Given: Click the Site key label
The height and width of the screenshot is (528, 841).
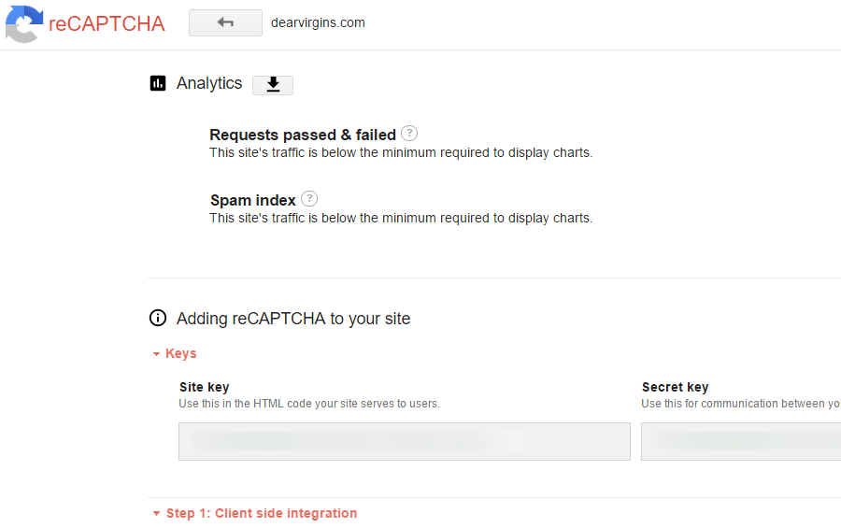Looking at the screenshot, I should (x=205, y=387).
